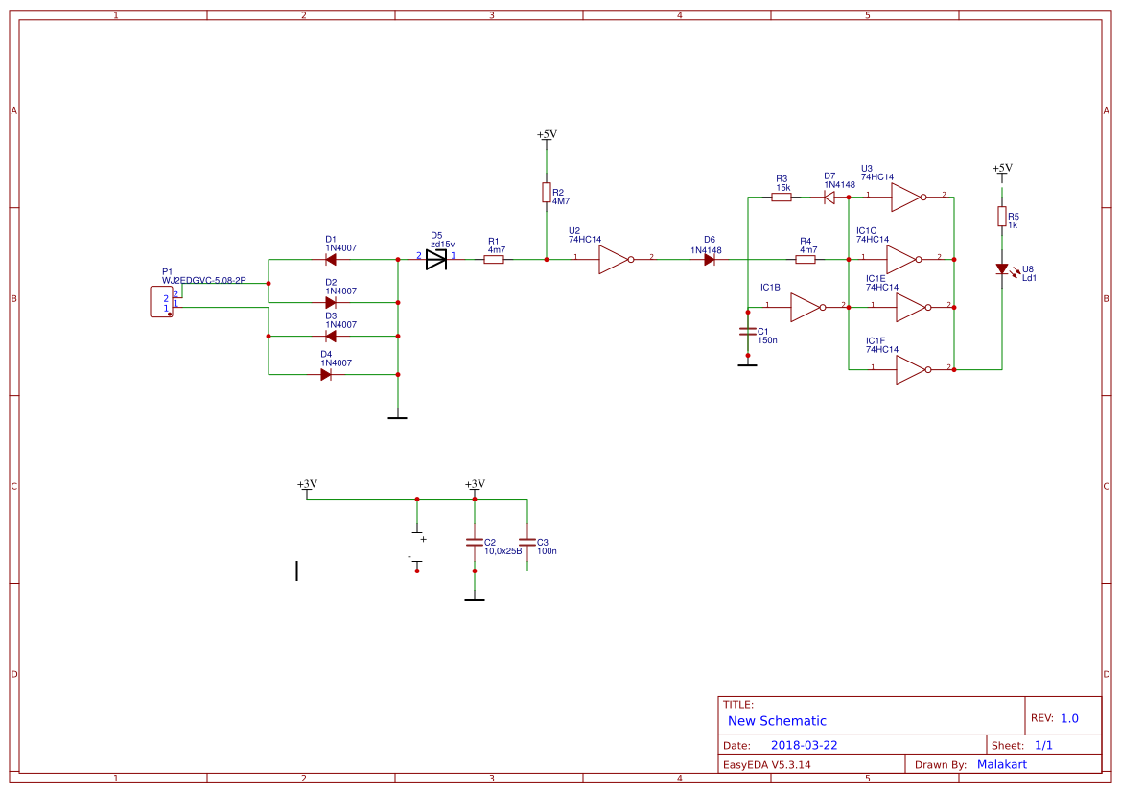Select the P1 connector symbol

coord(161,302)
